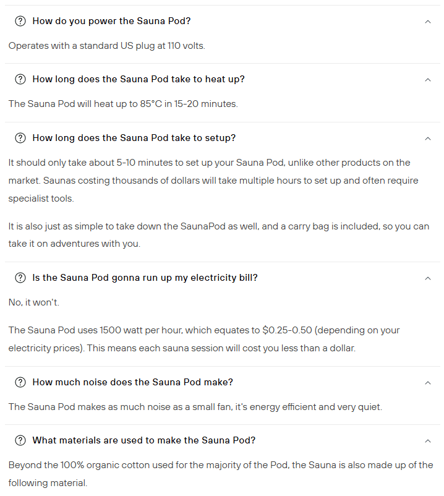Image resolution: width=444 pixels, height=496 pixels.
Task: Select "What materials are used to make the Sauna Pod?"
Action: coord(144,440)
